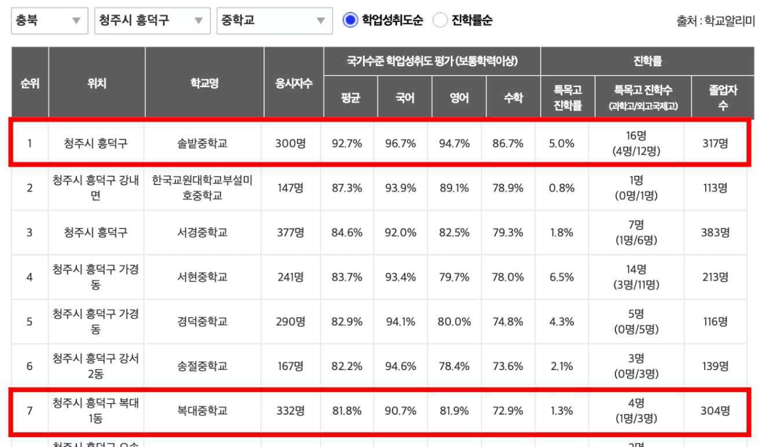Expand the 청주시 흥덕구 district dropdown
This screenshot has width=759, height=447.
[152, 21]
